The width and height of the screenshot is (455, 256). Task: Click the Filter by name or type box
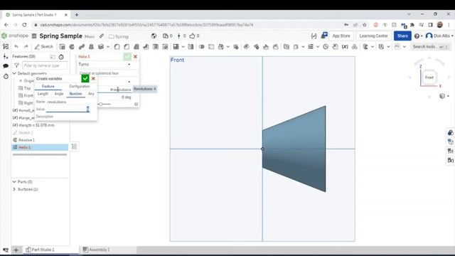[x=45, y=65]
